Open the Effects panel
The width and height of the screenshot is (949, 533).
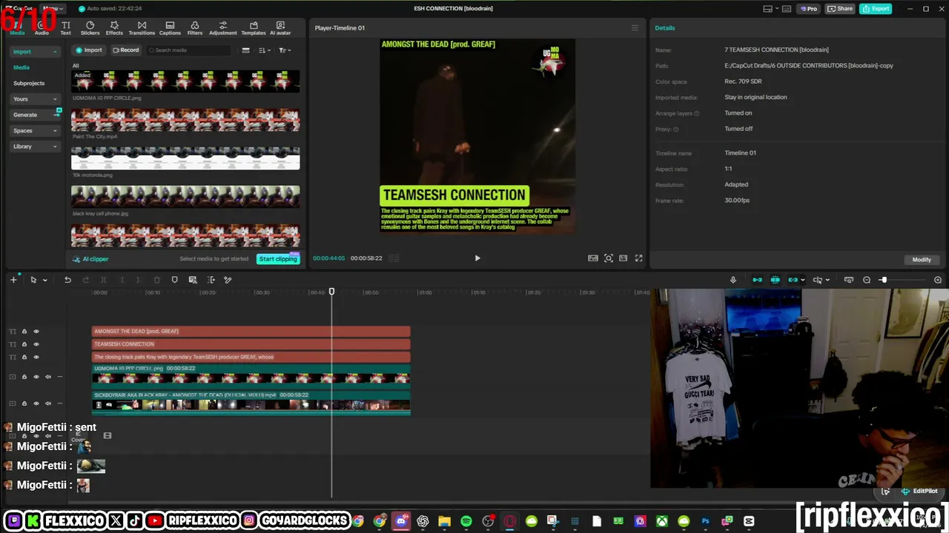tap(114, 28)
